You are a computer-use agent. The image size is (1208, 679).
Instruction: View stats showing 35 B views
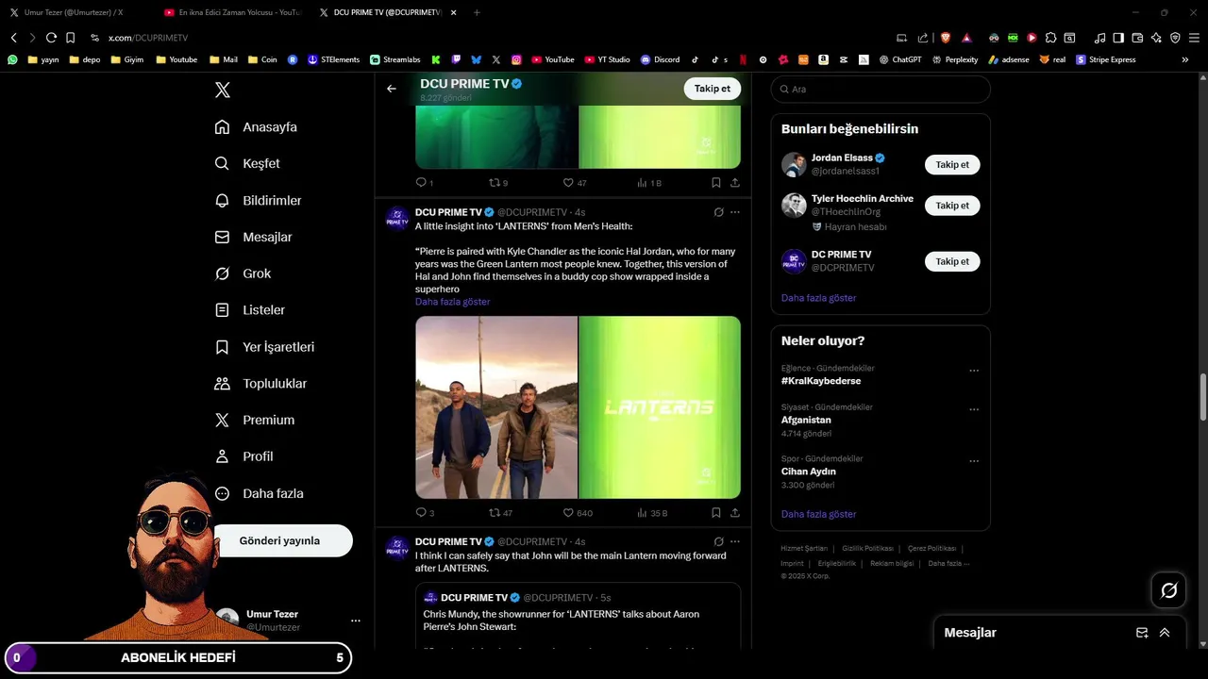[652, 513]
